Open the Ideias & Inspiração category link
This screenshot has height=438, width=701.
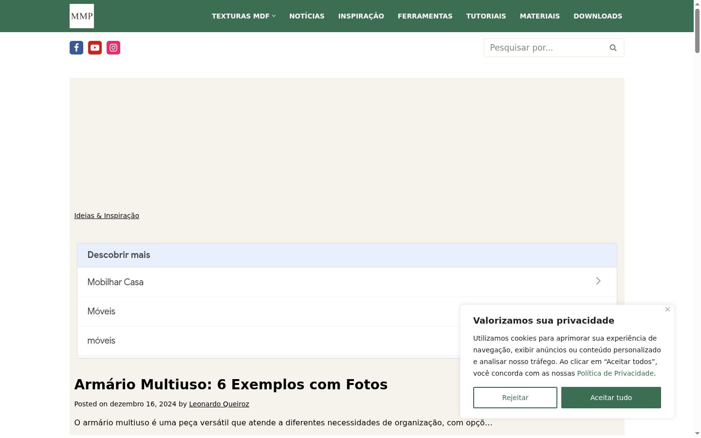(x=107, y=216)
